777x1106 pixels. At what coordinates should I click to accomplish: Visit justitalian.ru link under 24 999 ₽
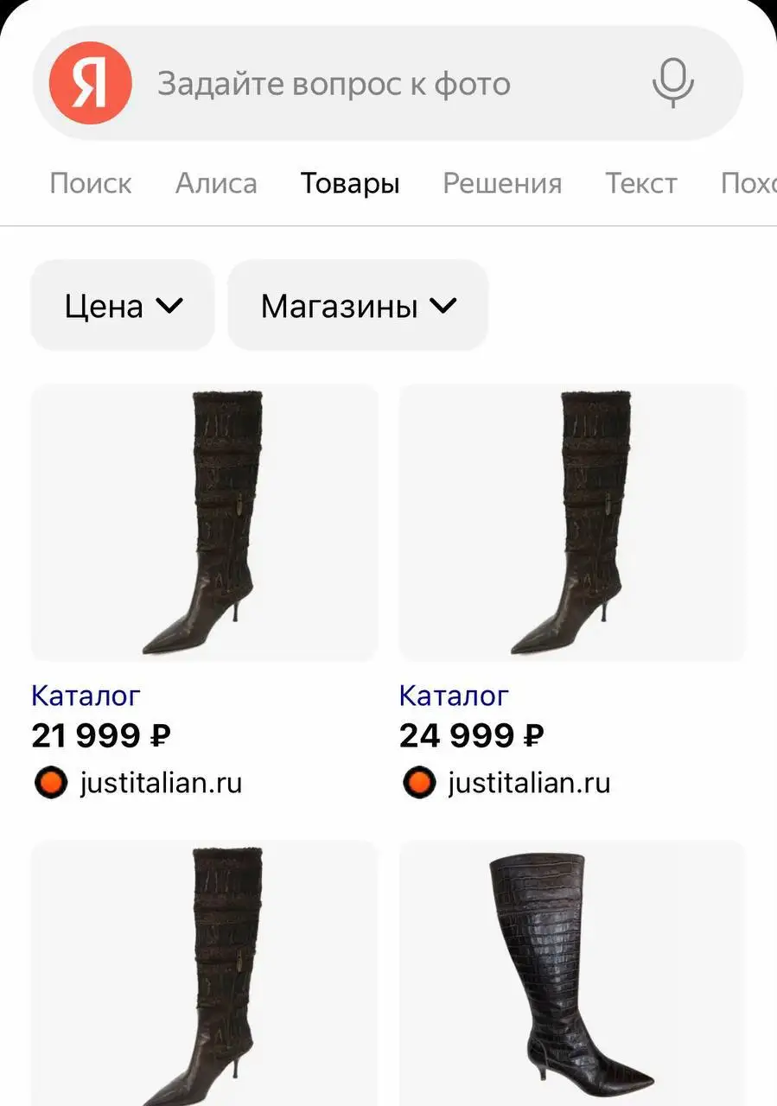(529, 783)
